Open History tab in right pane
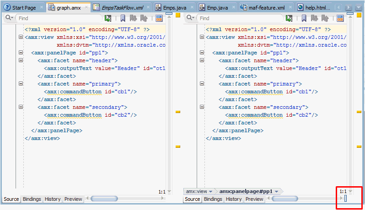Image resolution: width=365 pixels, height=210 pixels. point(234,199)
